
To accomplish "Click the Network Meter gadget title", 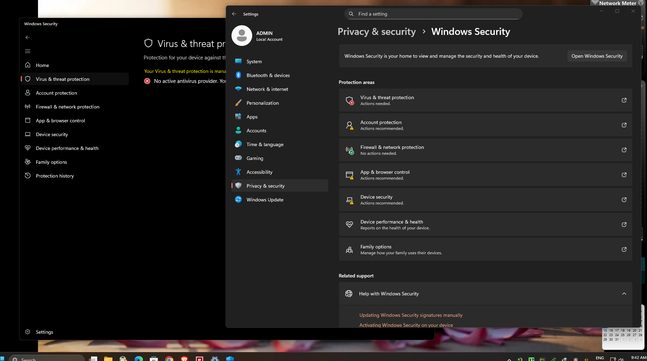I will point(617,3).
